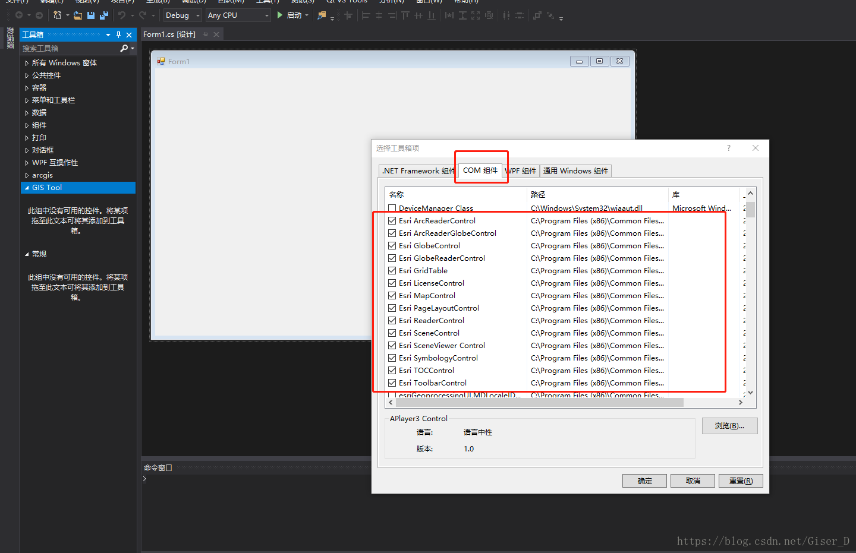Sort the list by the 名称 column header

click(x=456, y=195)
